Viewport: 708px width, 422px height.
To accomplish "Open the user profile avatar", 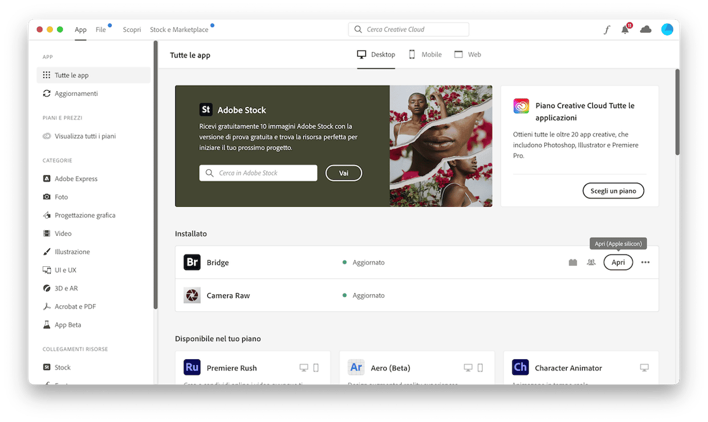I will (x=667, y=30).
